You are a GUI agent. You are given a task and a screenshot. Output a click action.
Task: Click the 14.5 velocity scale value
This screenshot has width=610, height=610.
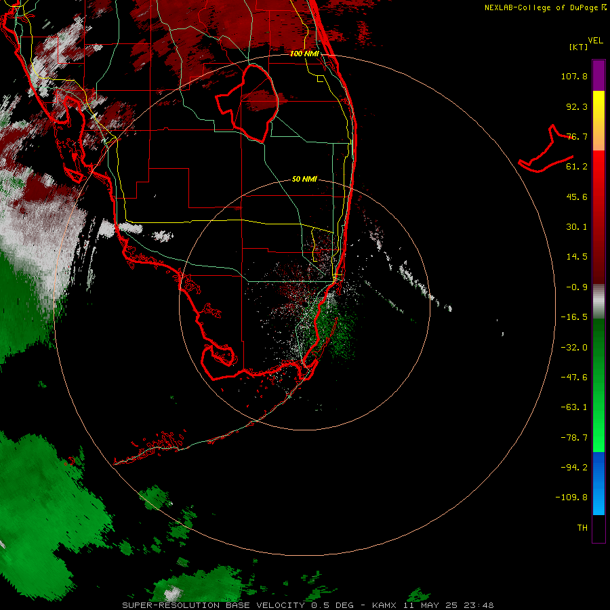pos(577,257)
